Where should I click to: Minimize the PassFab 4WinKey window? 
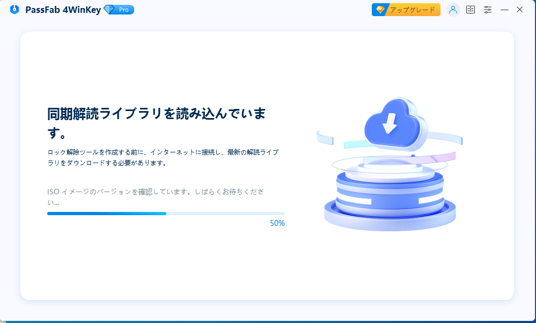pyautogui.click(x=504, y=10)
